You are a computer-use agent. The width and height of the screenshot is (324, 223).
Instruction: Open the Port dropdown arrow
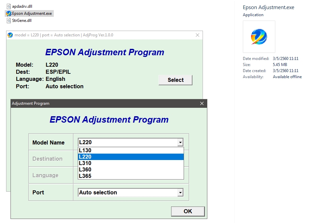(180, 193)
